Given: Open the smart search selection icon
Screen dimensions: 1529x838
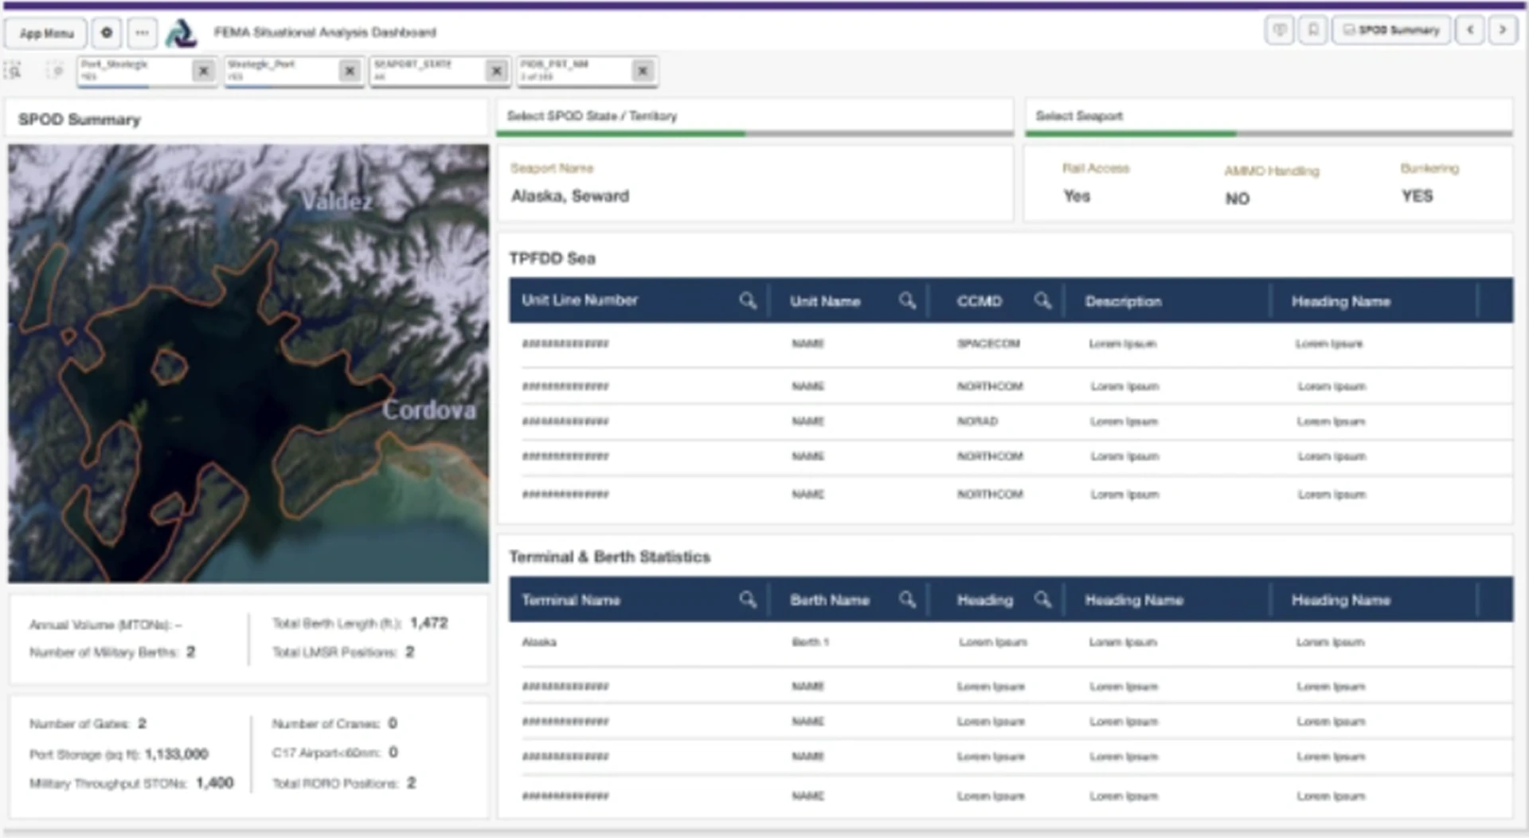Looking at the screenshot, I should [x=13, y=70].
